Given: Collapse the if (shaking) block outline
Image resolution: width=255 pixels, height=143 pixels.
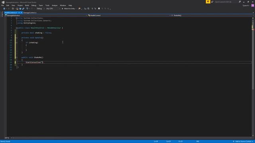Looking at the screenshot, I should (x=17, y=43).
